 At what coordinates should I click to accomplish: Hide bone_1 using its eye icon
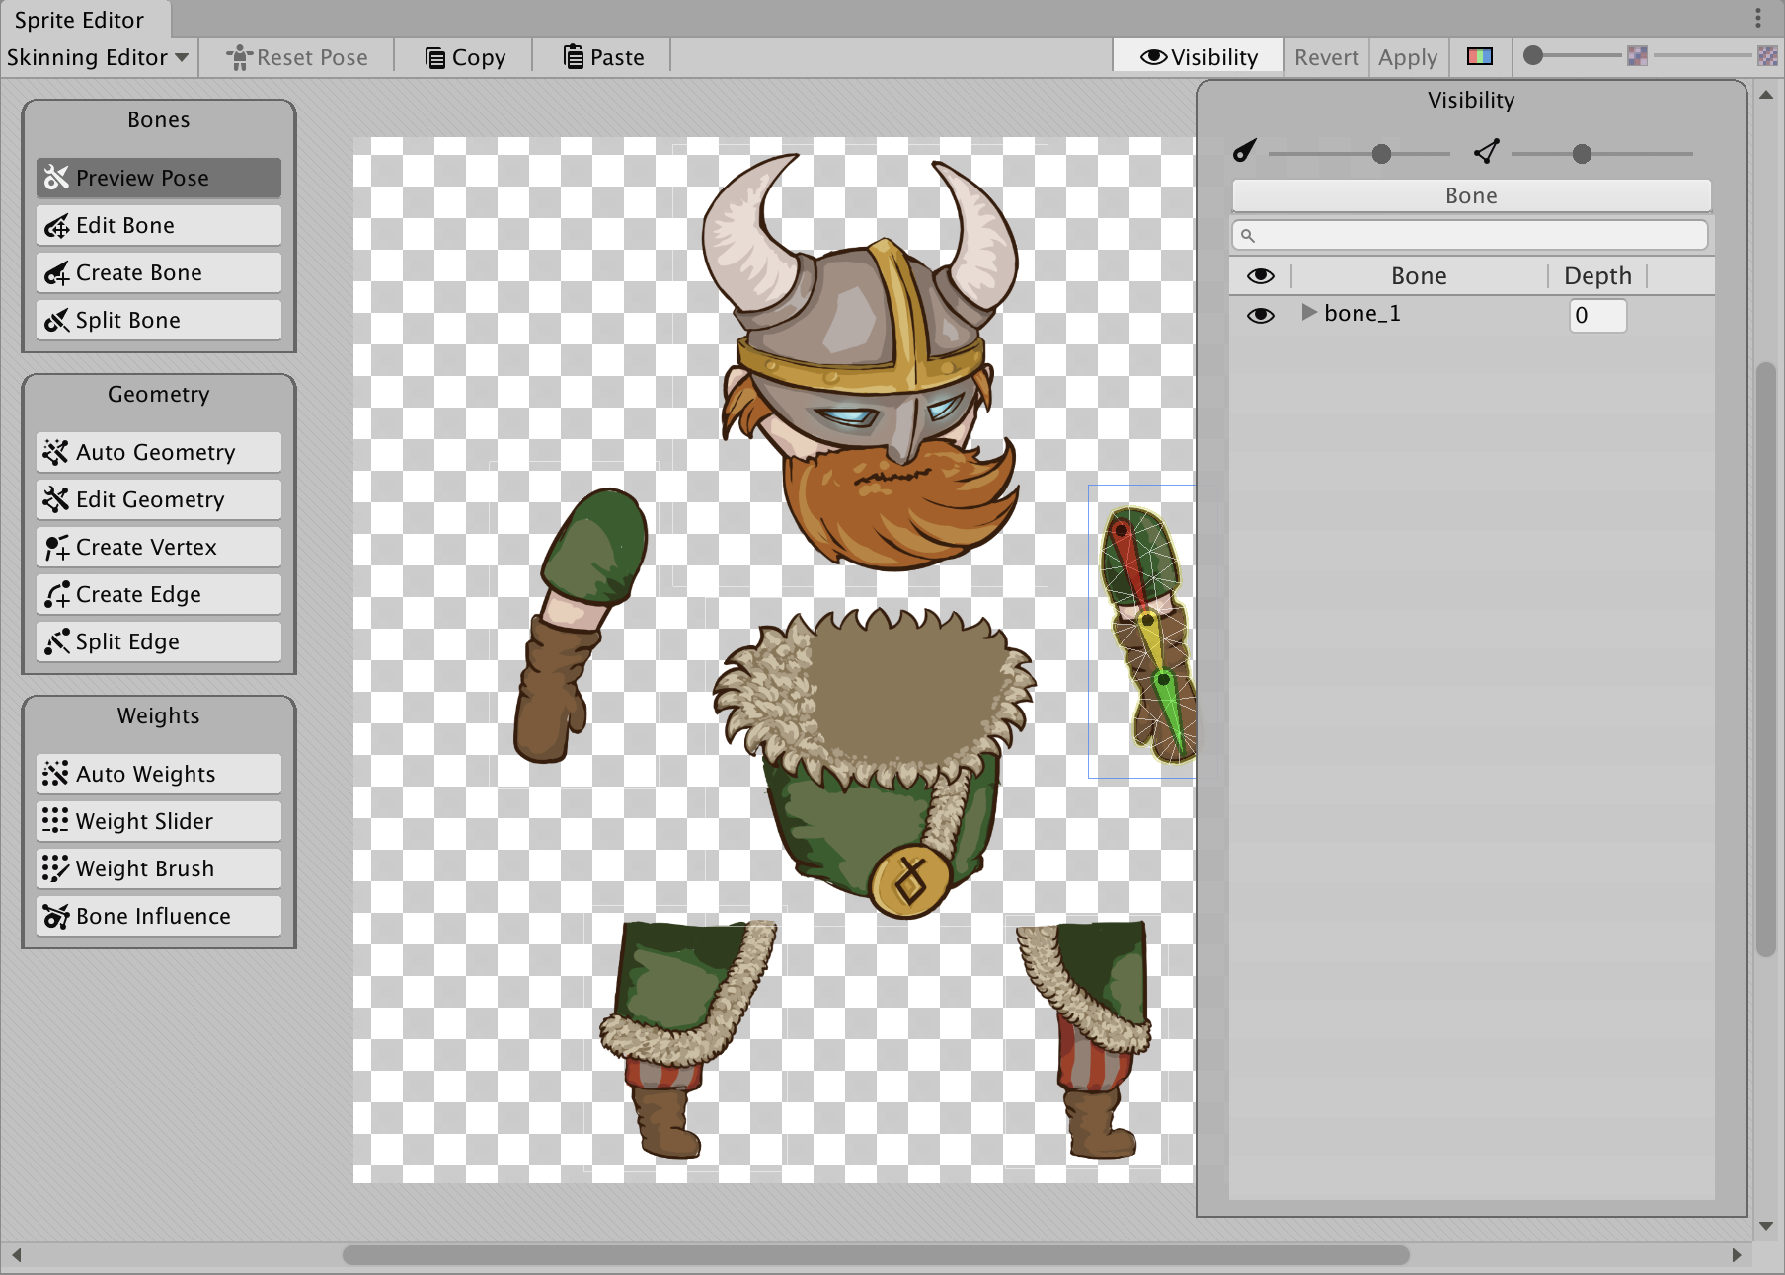click(x=1260, y=315)
